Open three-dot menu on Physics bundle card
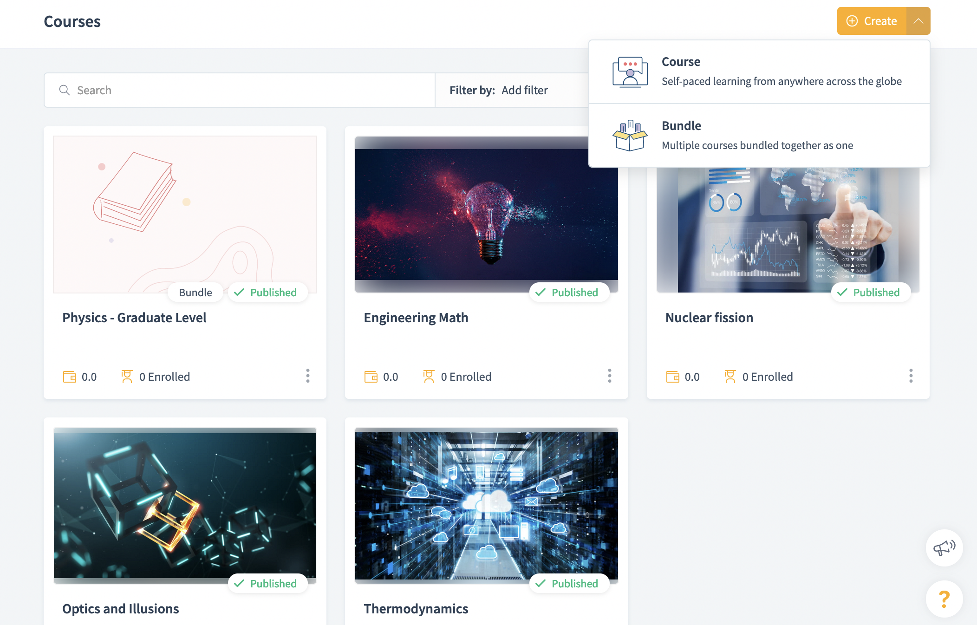The width and height of the screenshot is (977, 625). click(x=307, y=376)
